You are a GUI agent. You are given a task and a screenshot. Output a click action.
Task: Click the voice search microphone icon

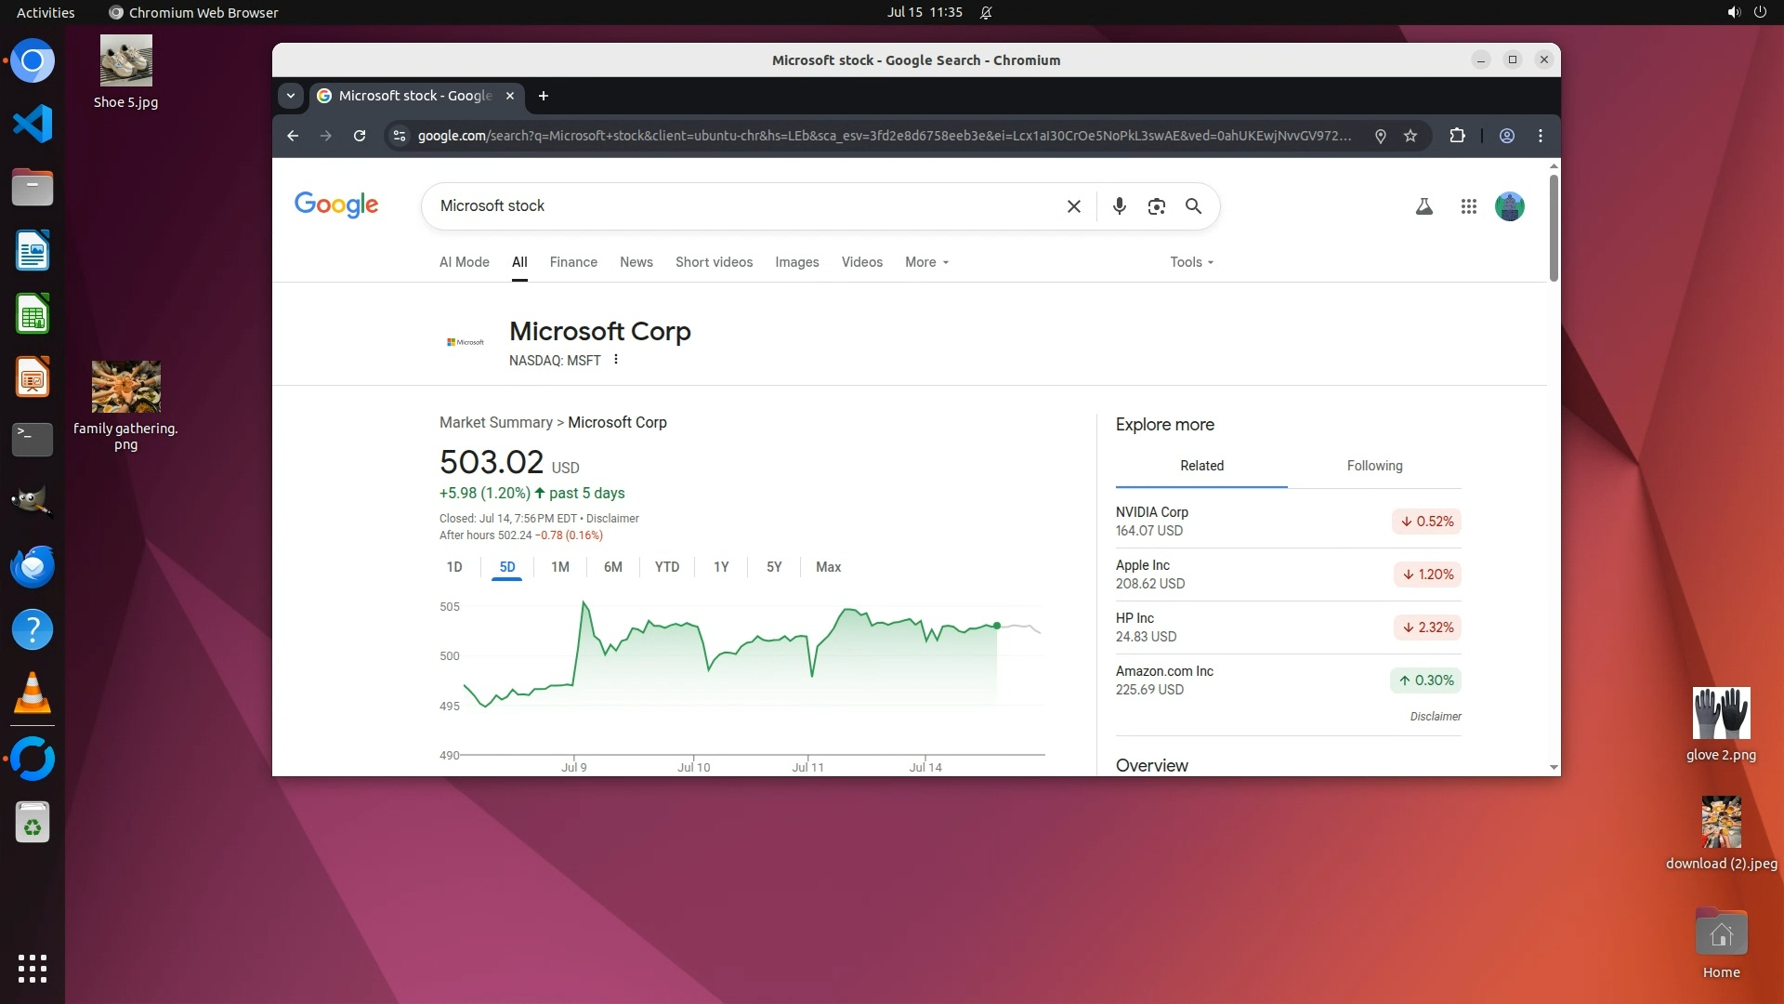(1119, 206)
